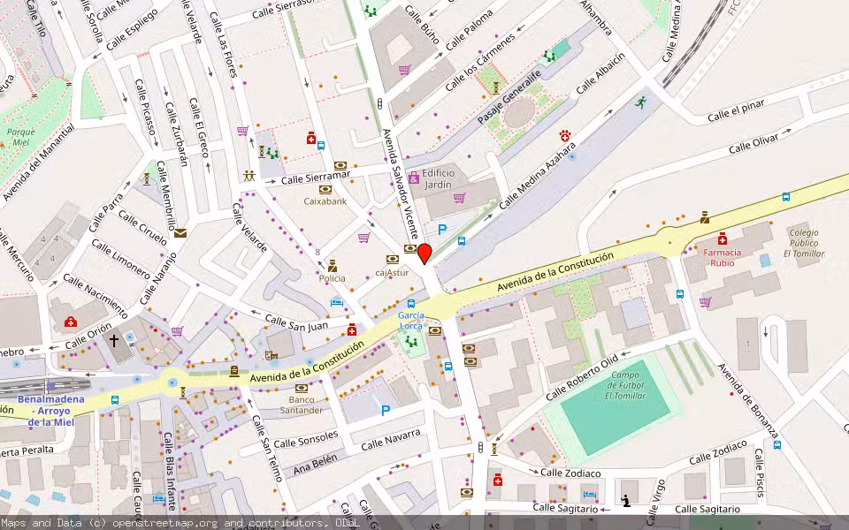Select the post office envelope icon
This screenshot has height=530, width=849.
(180, 233)
